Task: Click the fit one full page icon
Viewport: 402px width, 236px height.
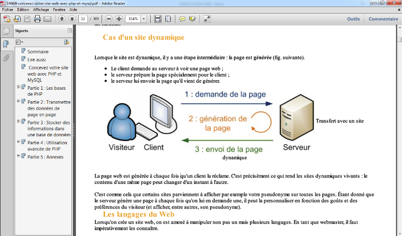Action: [x=168, y=19]
